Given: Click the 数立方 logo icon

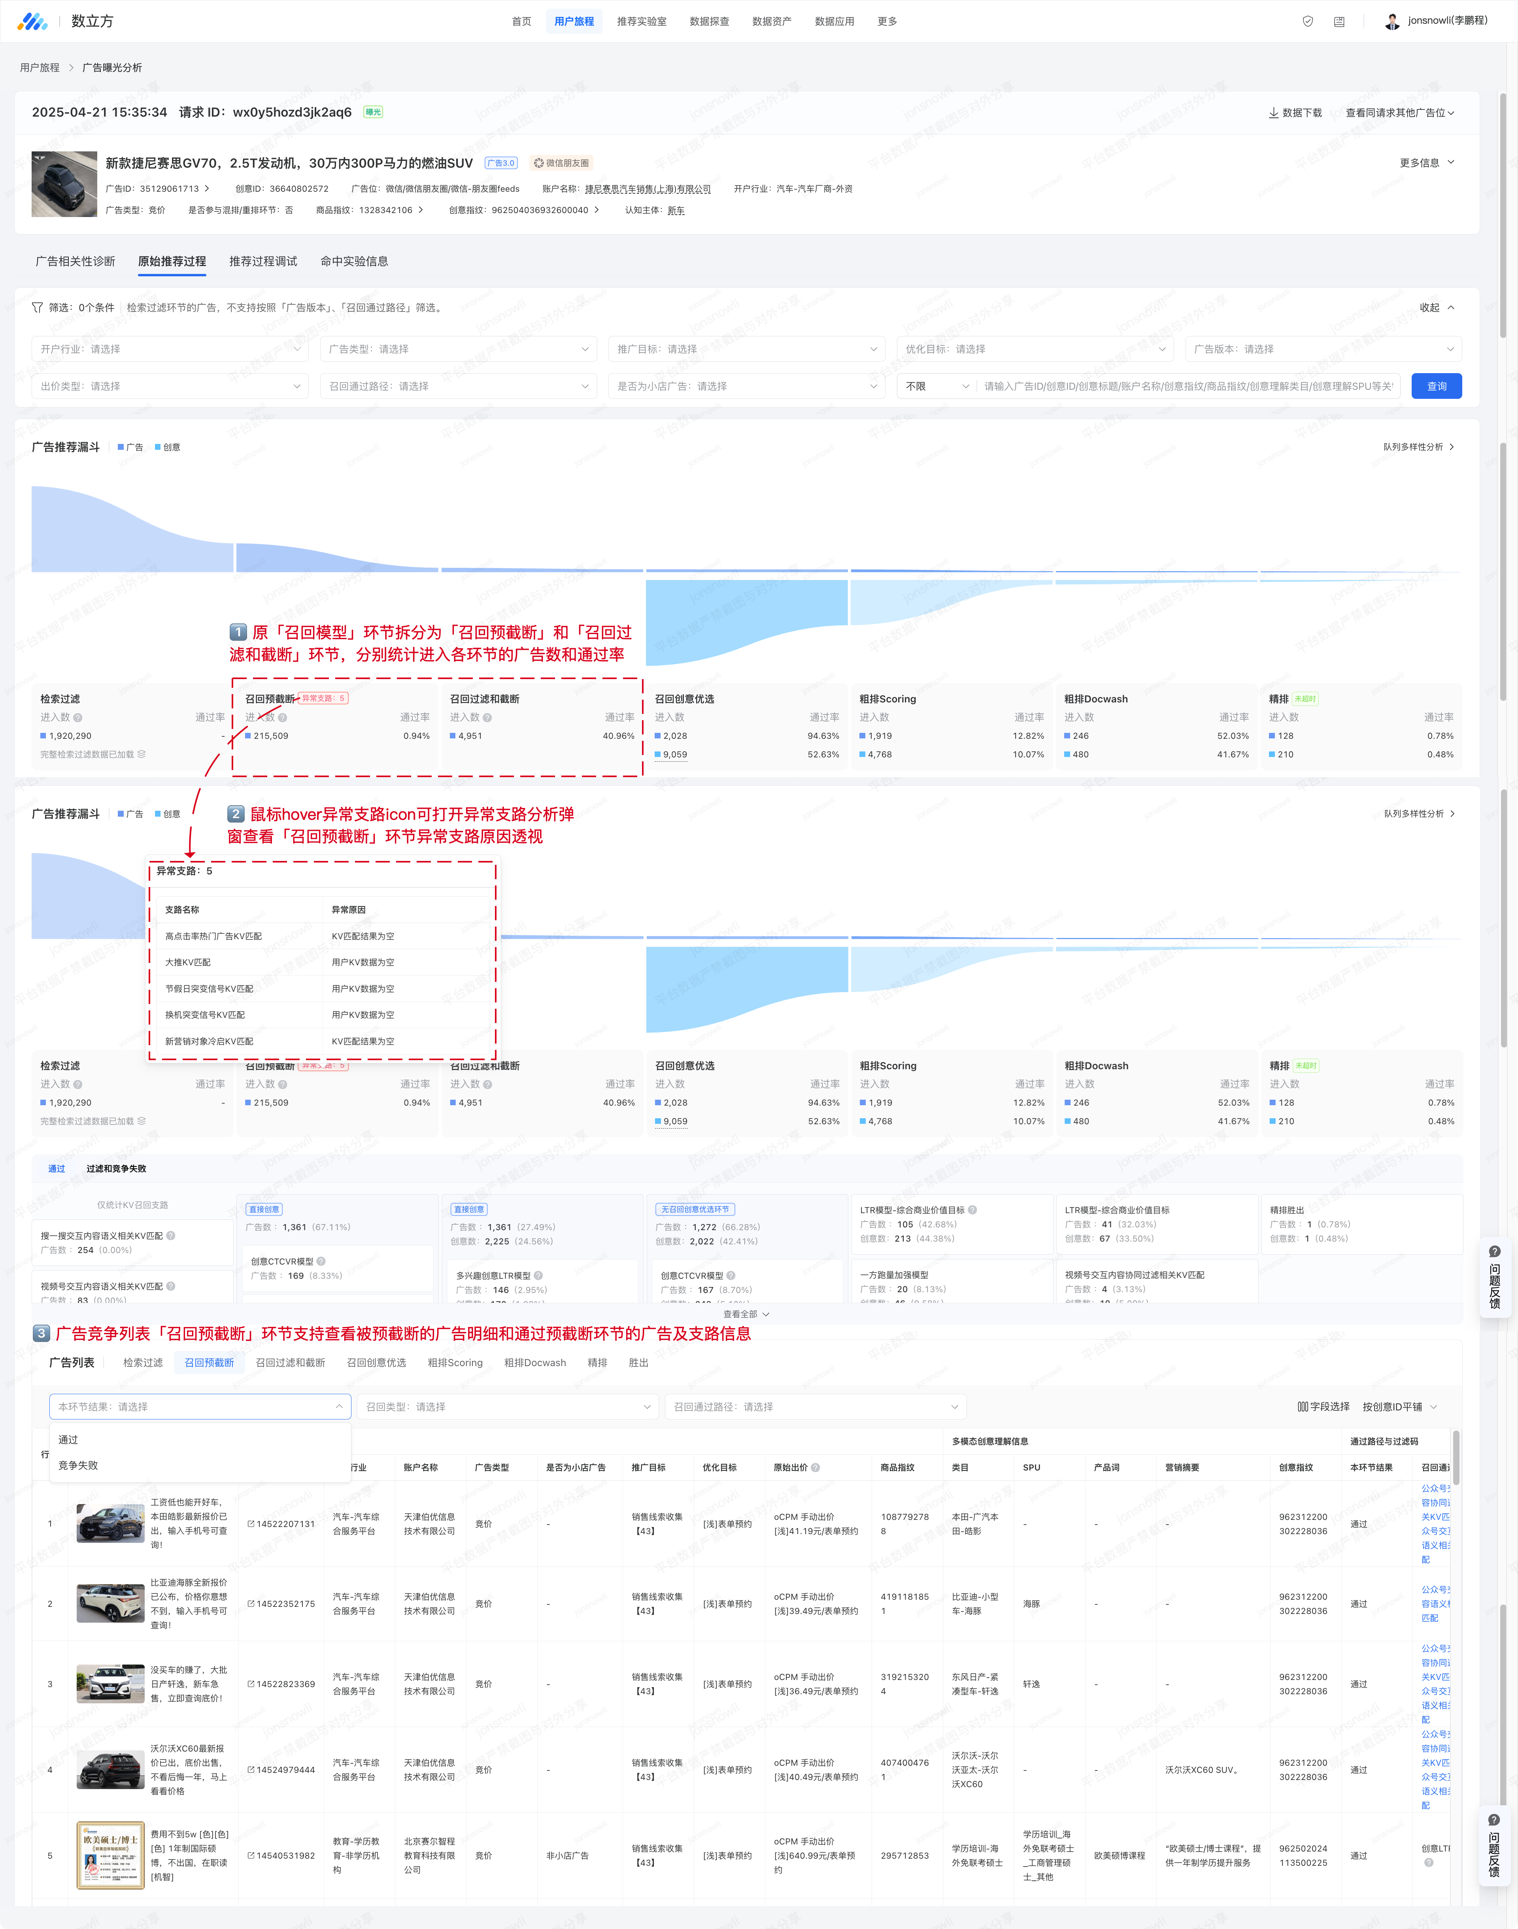Looking at the screenshot, I should 33,21.
